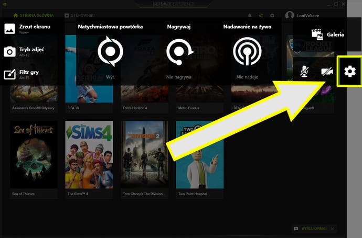The image size is (362, 238).
Task: Open notifications bell in GeForce Experience
Action: pyautogui.click(x=250, y=15)
